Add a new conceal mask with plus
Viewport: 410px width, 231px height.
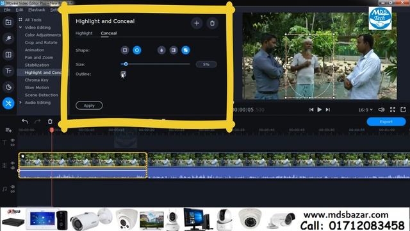(x=197, y=23)
